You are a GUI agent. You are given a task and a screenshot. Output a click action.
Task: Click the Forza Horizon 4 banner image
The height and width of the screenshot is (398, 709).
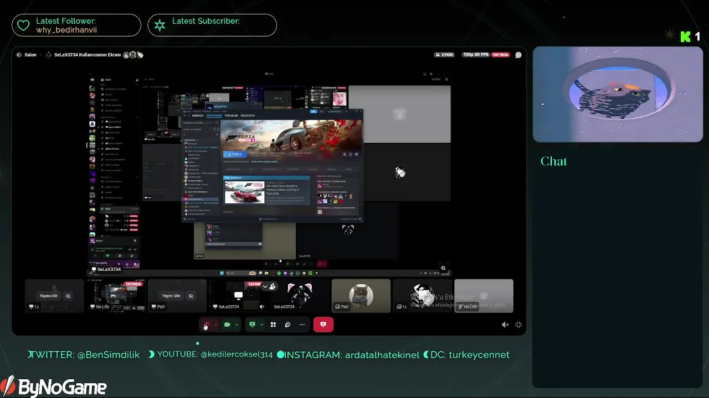click(x=291, y=134)
